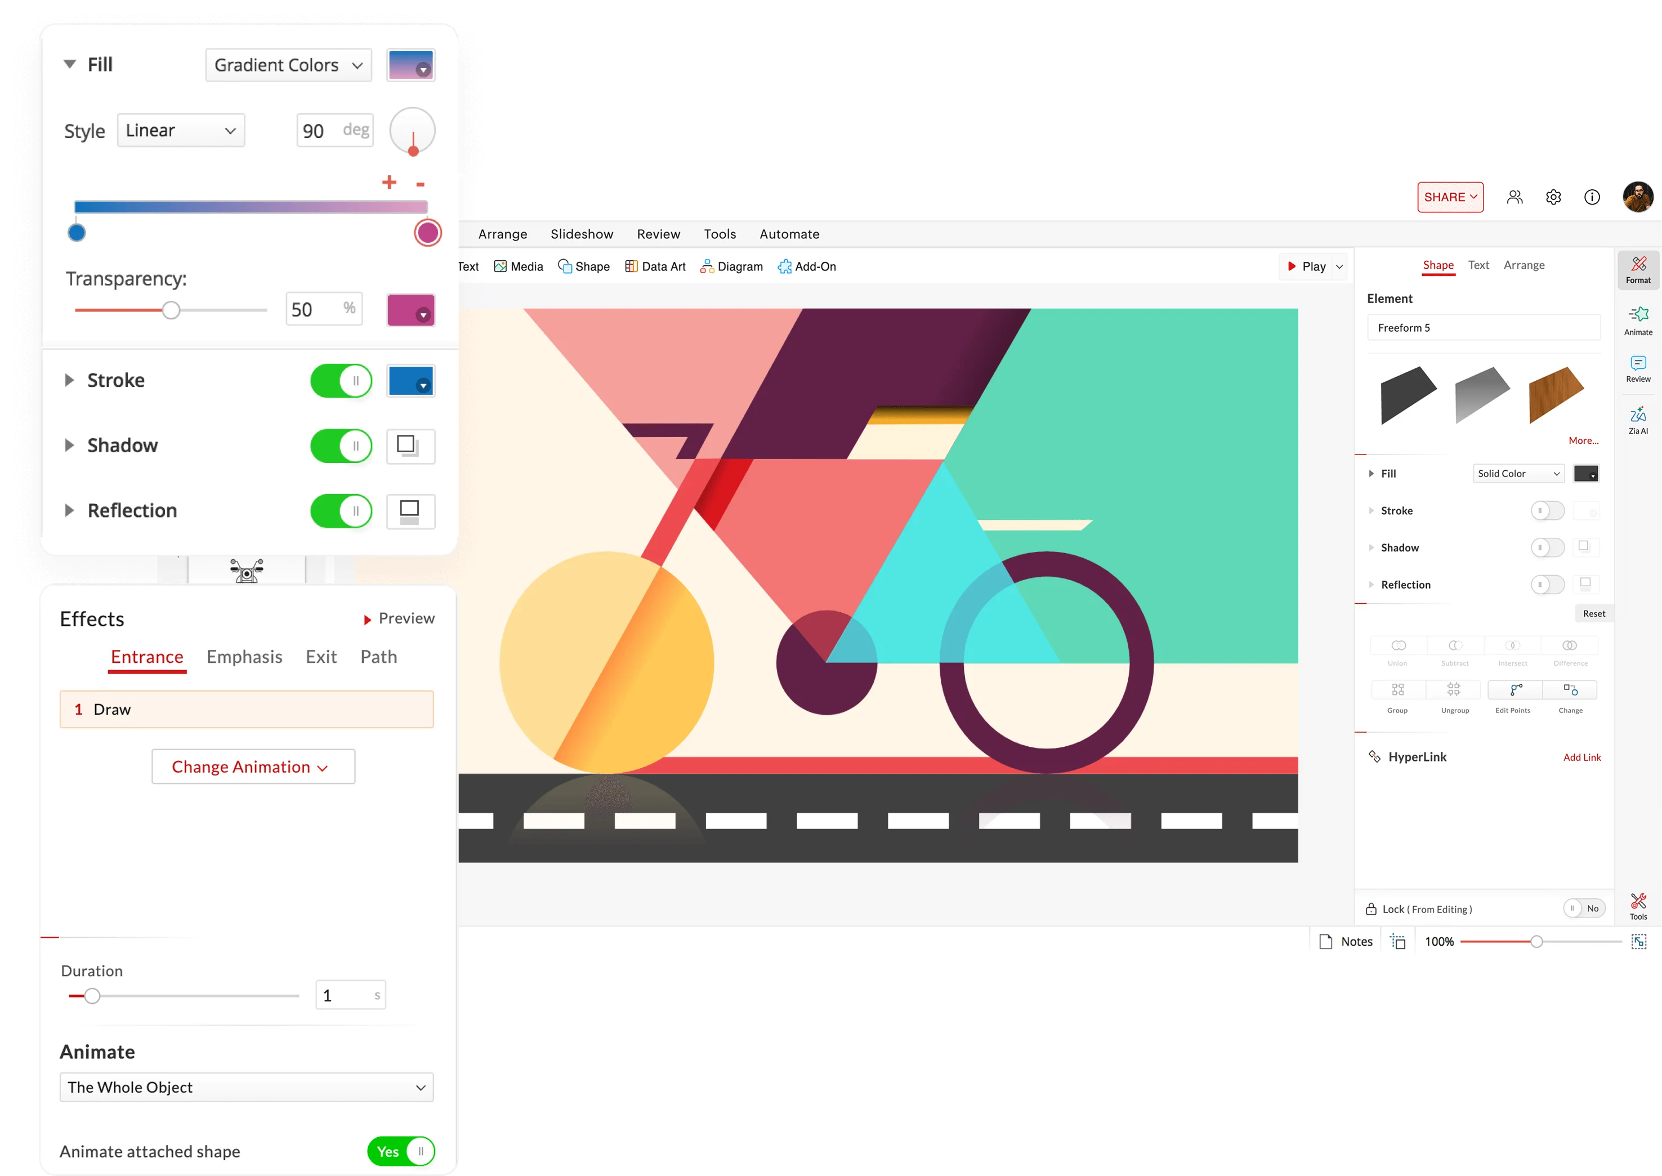Open Linear style dropdown

(181, 130)
